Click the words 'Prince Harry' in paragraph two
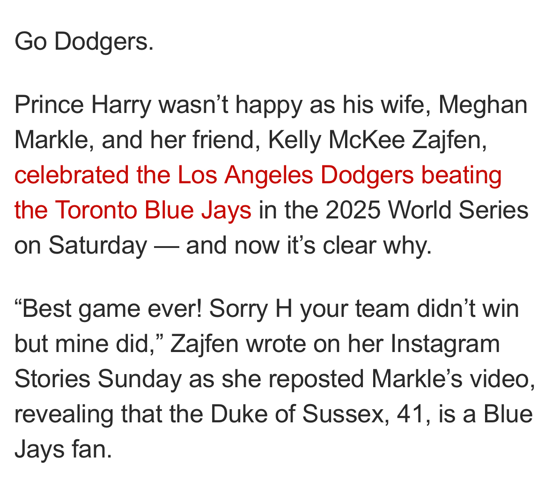 pos(83,105)
